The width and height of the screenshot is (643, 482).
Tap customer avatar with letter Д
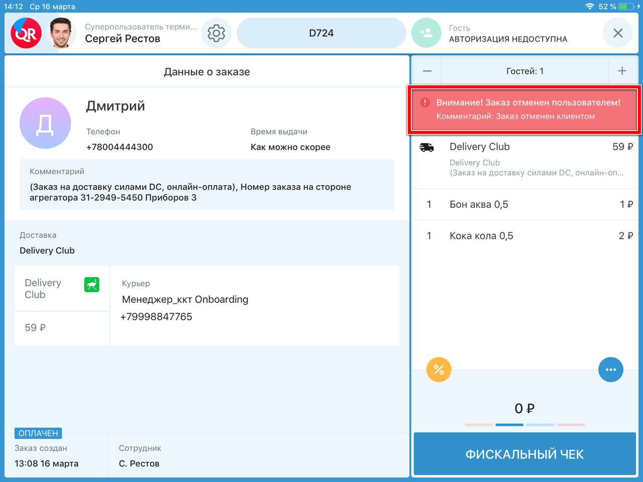click(x=45, y=123)
